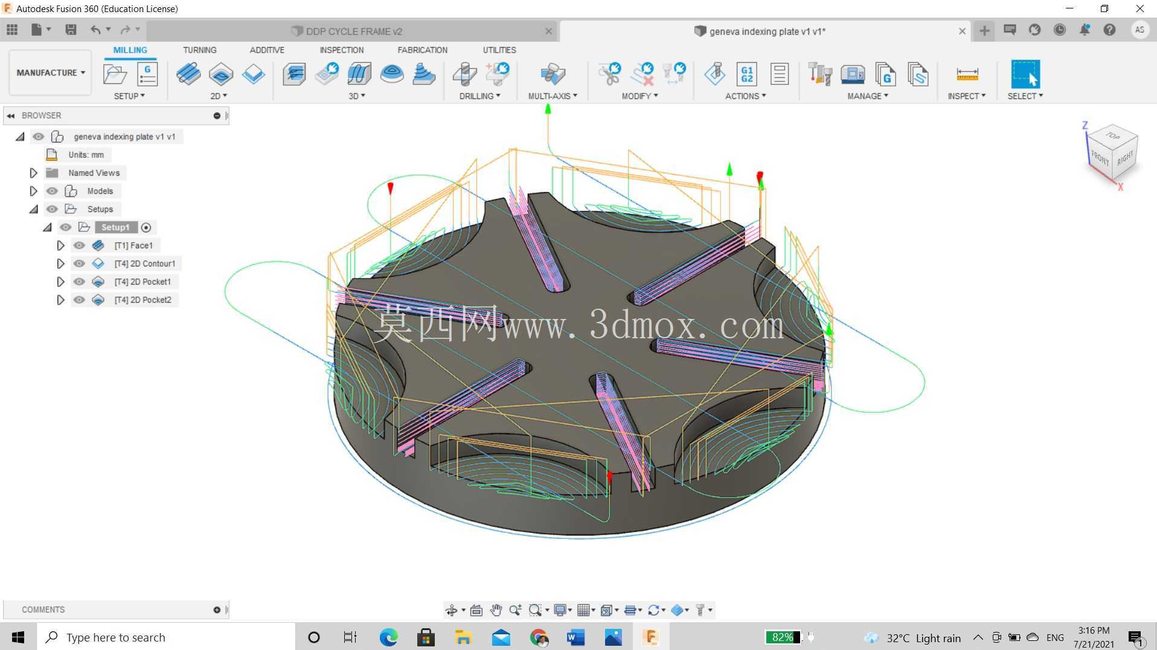
Task: Select the 3D Adaptive Clearing icon
Action: [295, 74]
